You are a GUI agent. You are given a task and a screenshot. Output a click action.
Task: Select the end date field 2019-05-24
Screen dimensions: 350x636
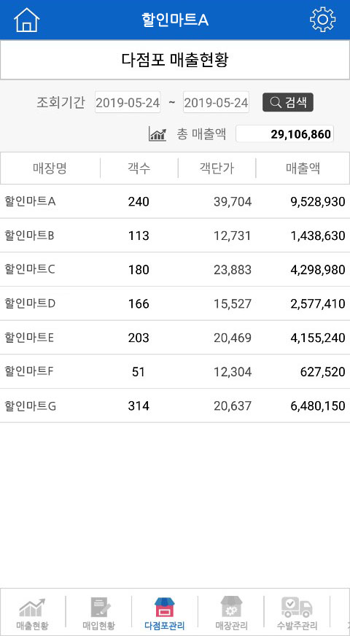216,102
